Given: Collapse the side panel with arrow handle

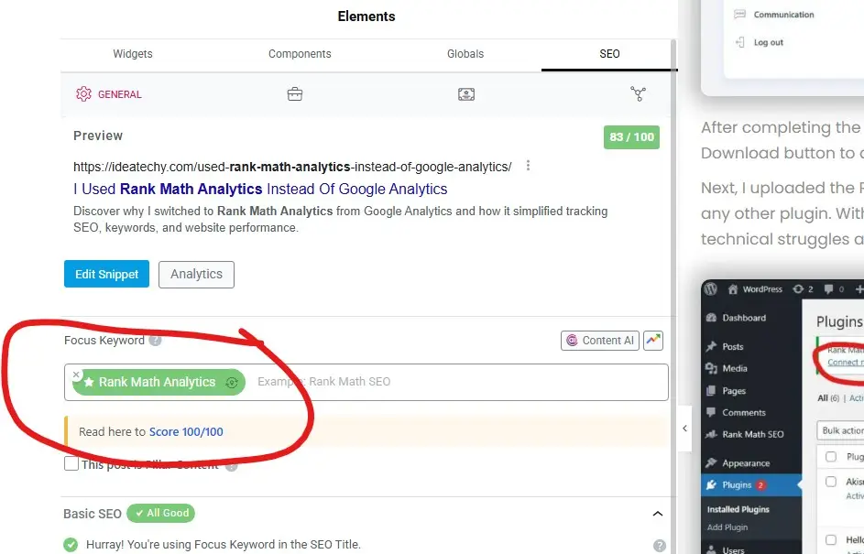Looking at the screenshot, I should [x=684, y=429].
